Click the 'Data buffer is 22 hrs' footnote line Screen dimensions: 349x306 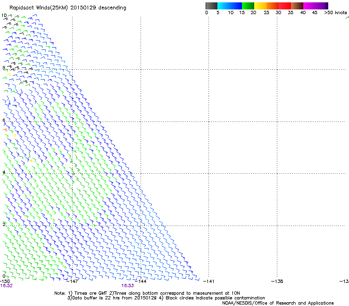[166, 298]
